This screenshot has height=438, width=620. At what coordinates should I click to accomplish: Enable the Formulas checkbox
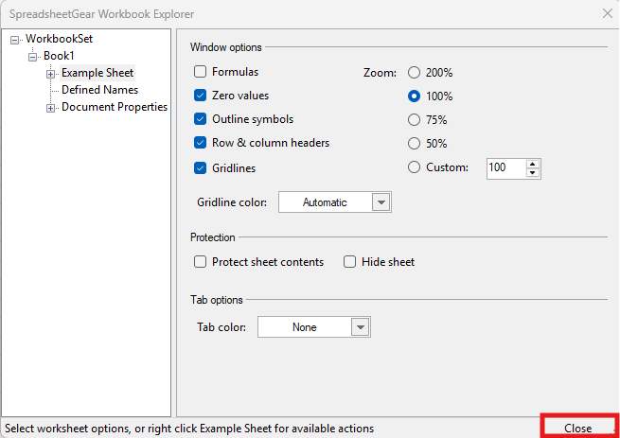click(x=201, y=72)
